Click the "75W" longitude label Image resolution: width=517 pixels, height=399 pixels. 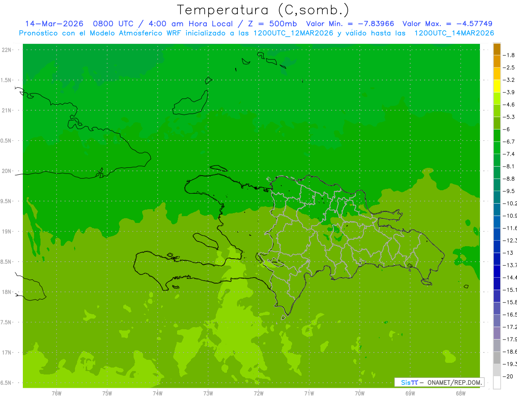click(x=107, y=393)
